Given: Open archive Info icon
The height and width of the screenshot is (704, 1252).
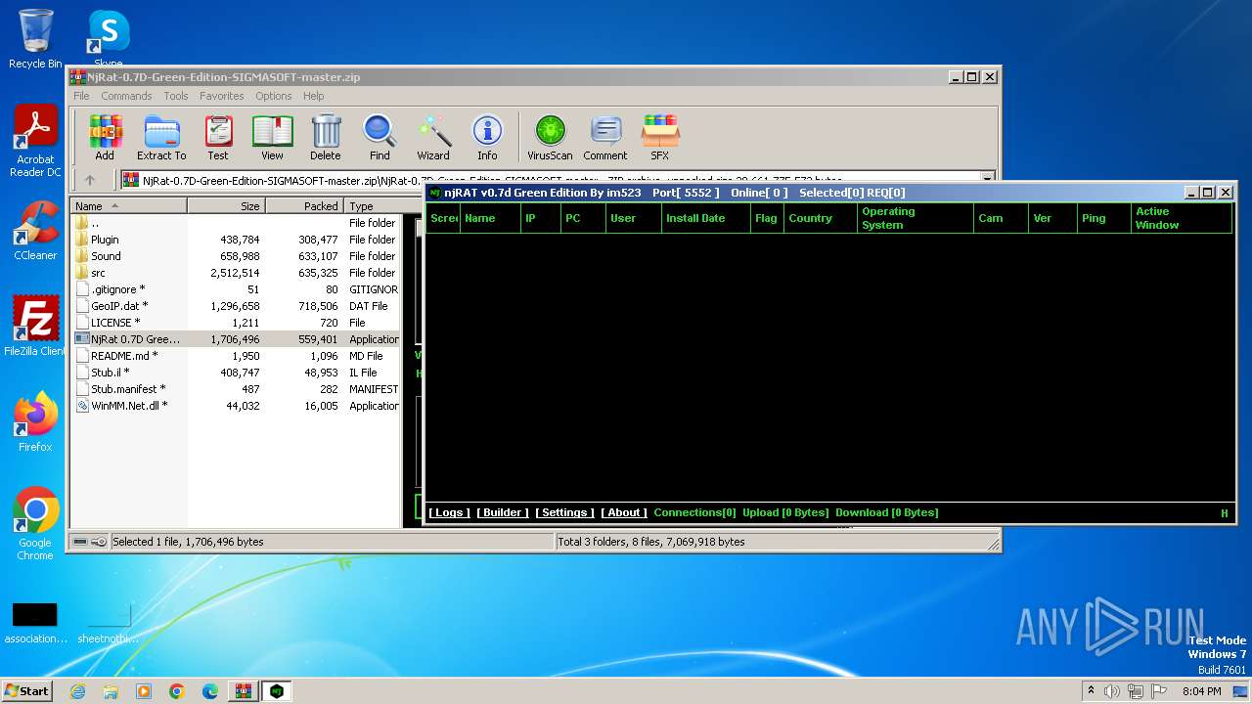Looking at the screenshot, I should (487, 138).
